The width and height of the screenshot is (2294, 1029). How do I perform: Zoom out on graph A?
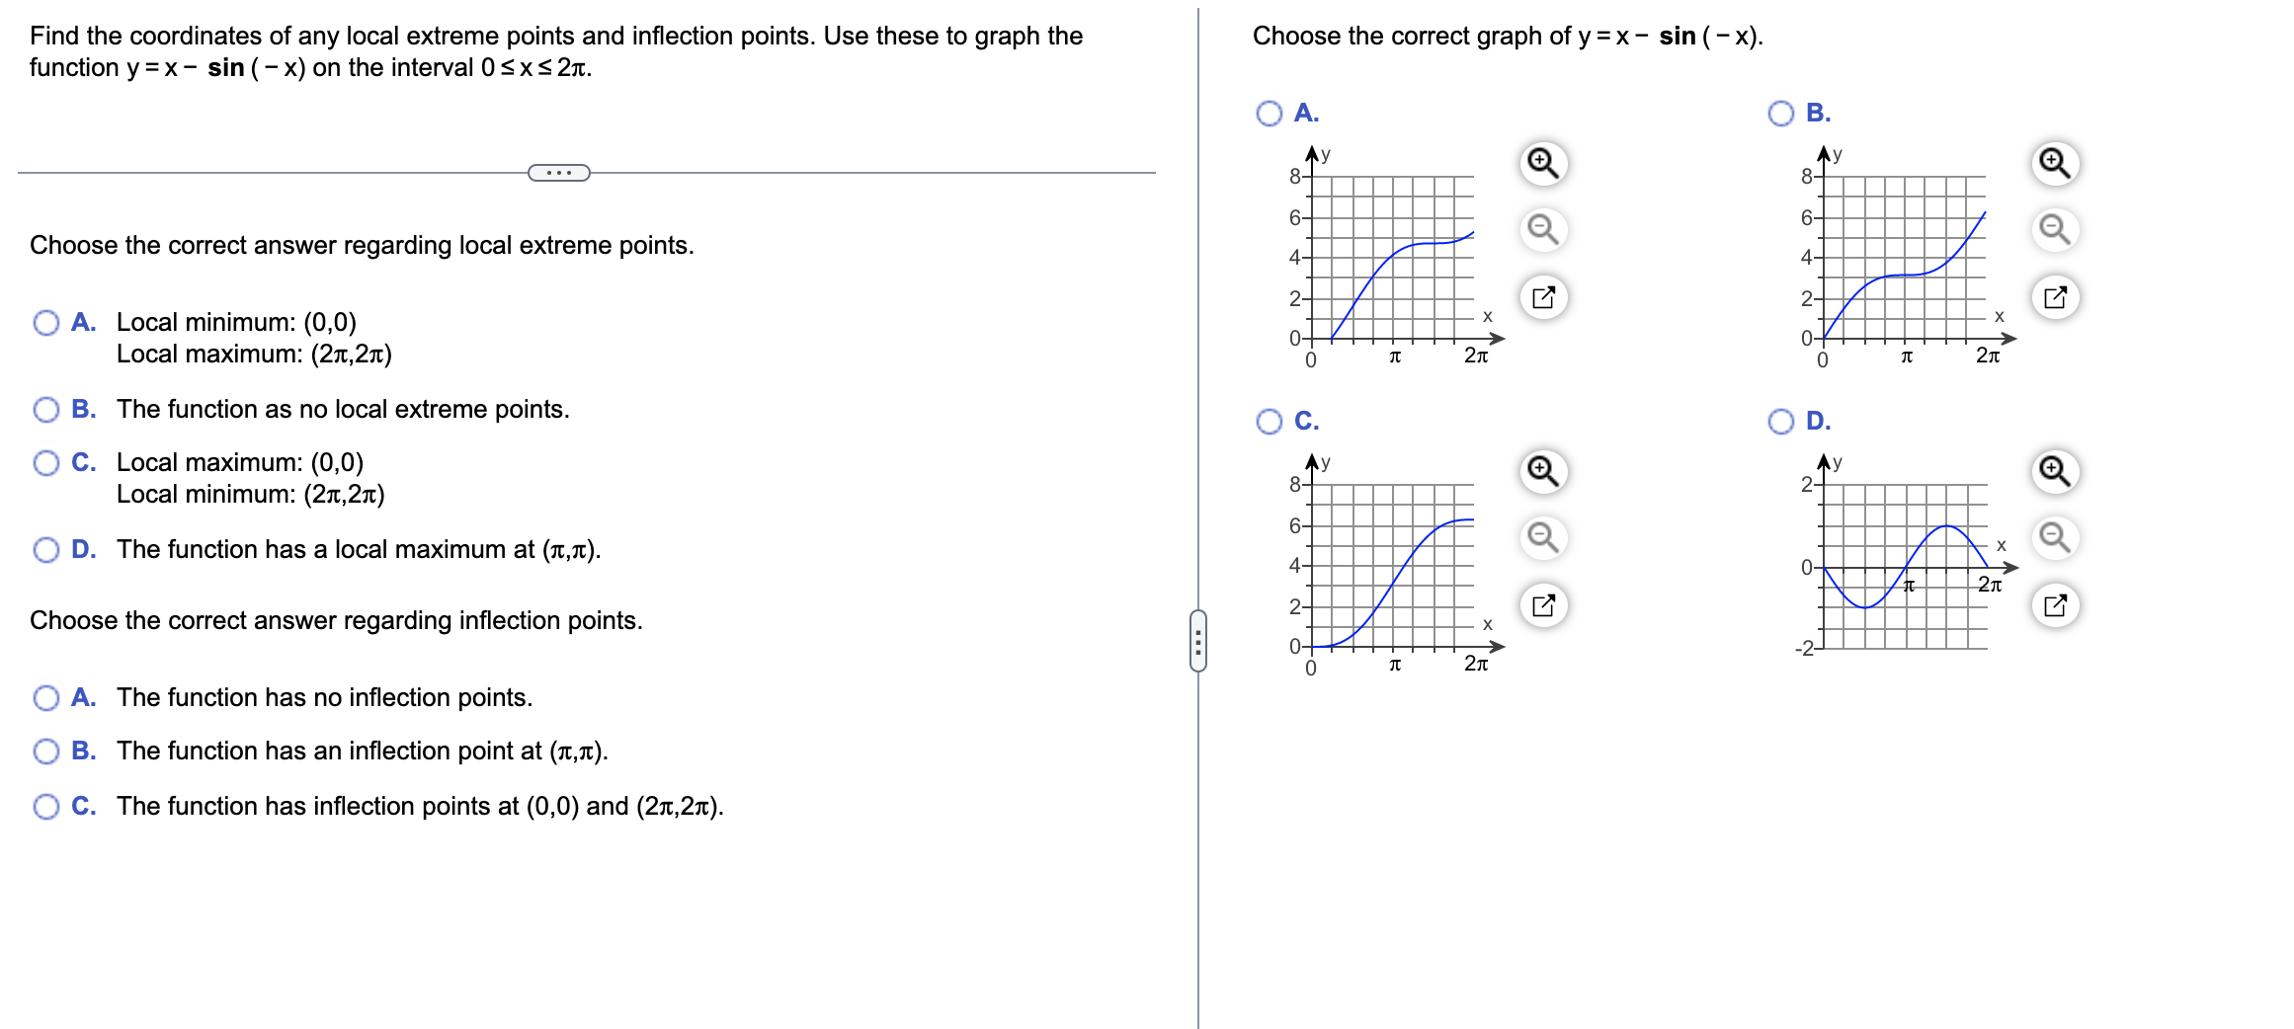point(1543,230)
